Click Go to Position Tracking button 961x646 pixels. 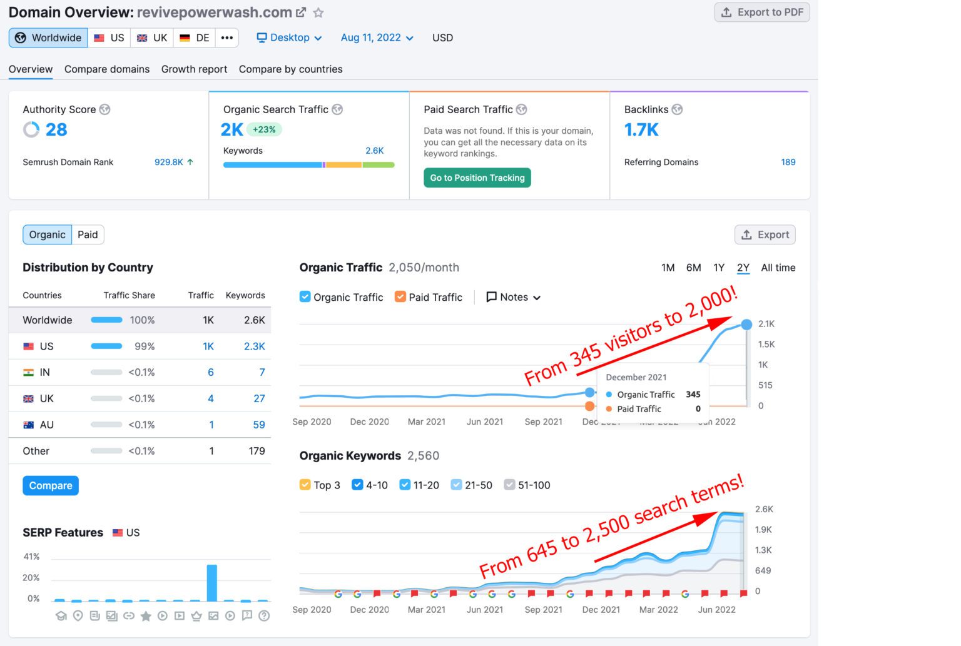tap(477, 178)
